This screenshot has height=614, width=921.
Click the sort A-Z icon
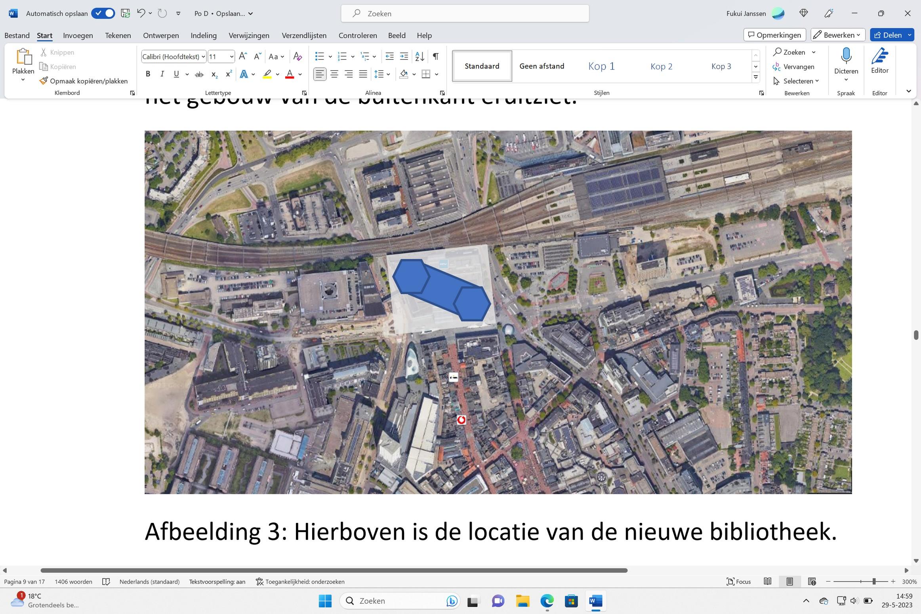(x=420, y=56)
